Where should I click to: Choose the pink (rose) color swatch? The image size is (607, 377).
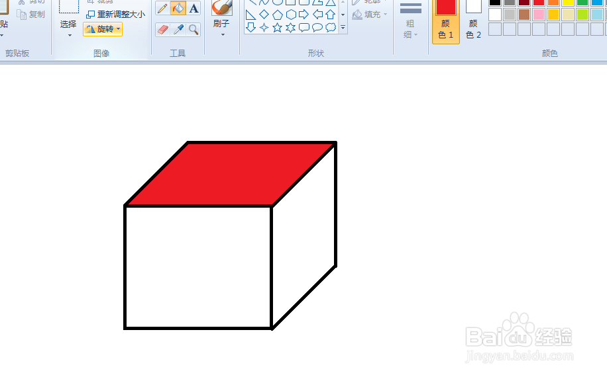click(x=539, y=15)
